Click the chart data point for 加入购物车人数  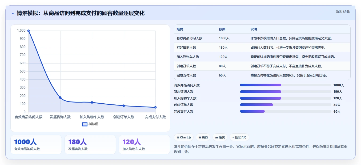click(x=92, y=102)
